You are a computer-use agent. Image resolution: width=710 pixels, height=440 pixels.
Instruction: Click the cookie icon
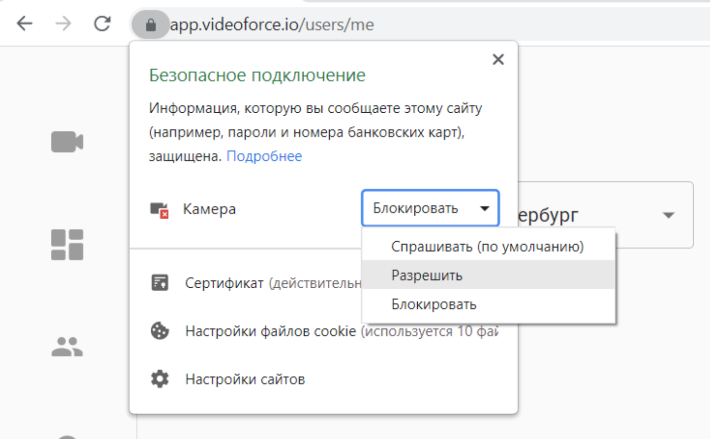click(x=160, y=331)
